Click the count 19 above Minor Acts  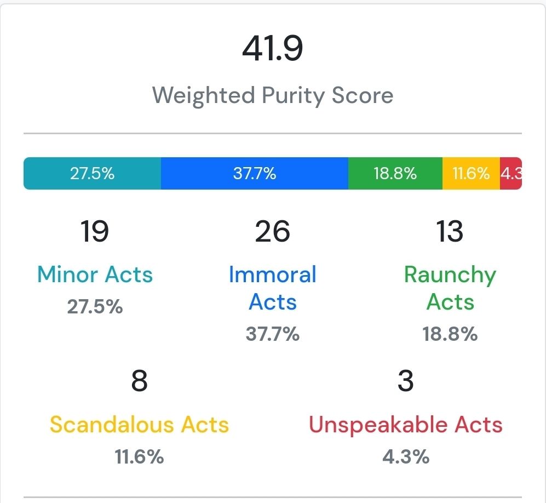pos(95,231)
